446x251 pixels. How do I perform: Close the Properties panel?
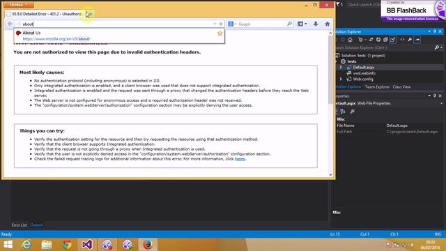pyautogui.click(x=440, y=96)
